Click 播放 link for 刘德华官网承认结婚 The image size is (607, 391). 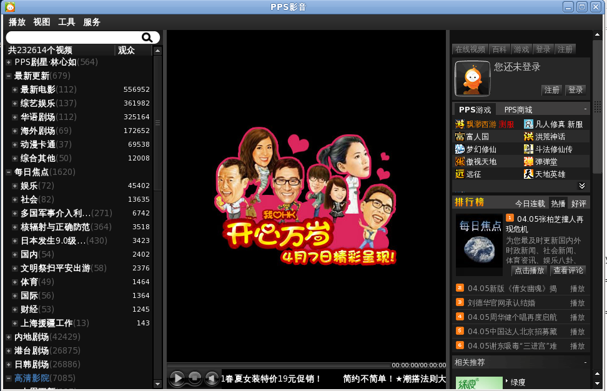tap(577, 303)
